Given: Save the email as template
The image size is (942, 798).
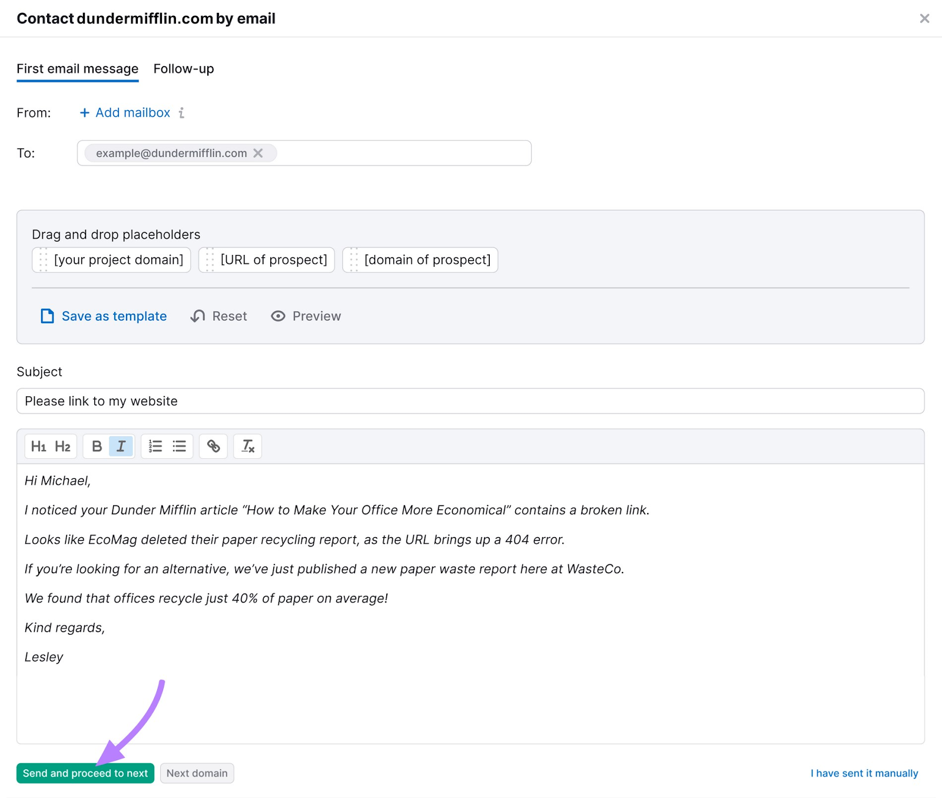Looking at the screenshot, I should pyautogui.click(x=104, y=316).
